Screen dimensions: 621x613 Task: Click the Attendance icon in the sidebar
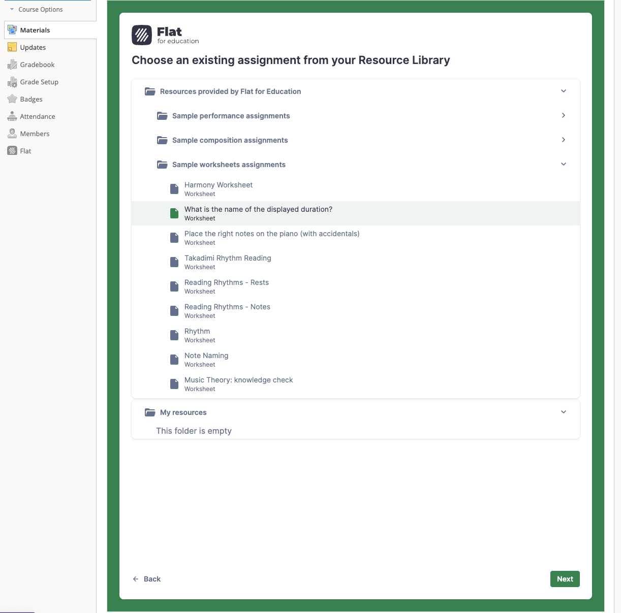pyautogui.click(x=12, y=116)
